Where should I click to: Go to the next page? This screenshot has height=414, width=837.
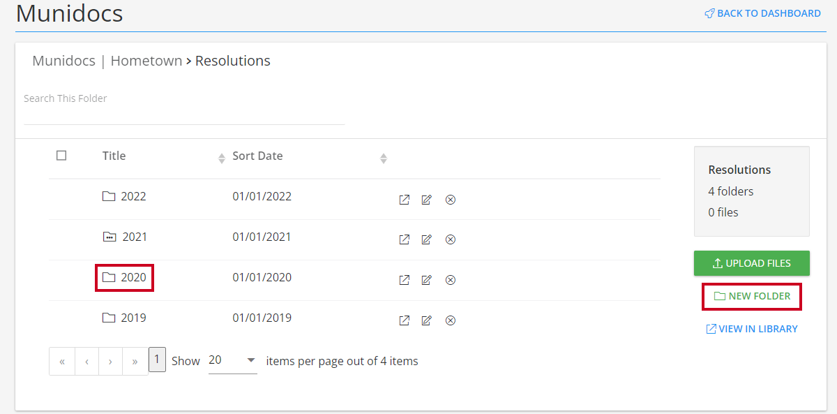[111, 362]
